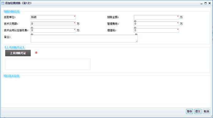Click the empty uploaded files list box
Image resolution: width=213 pixels, height=118 pixels.
tap(48, 64)
